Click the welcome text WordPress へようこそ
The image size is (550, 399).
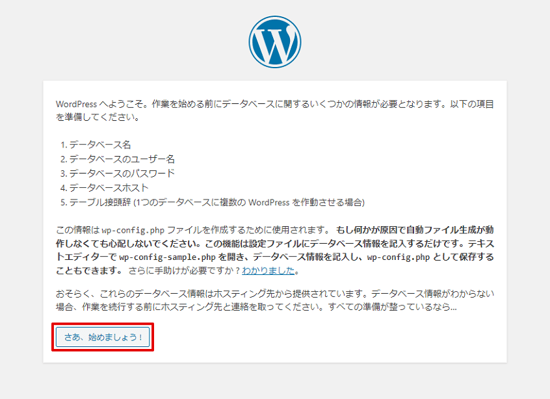(x=100, y=104)
